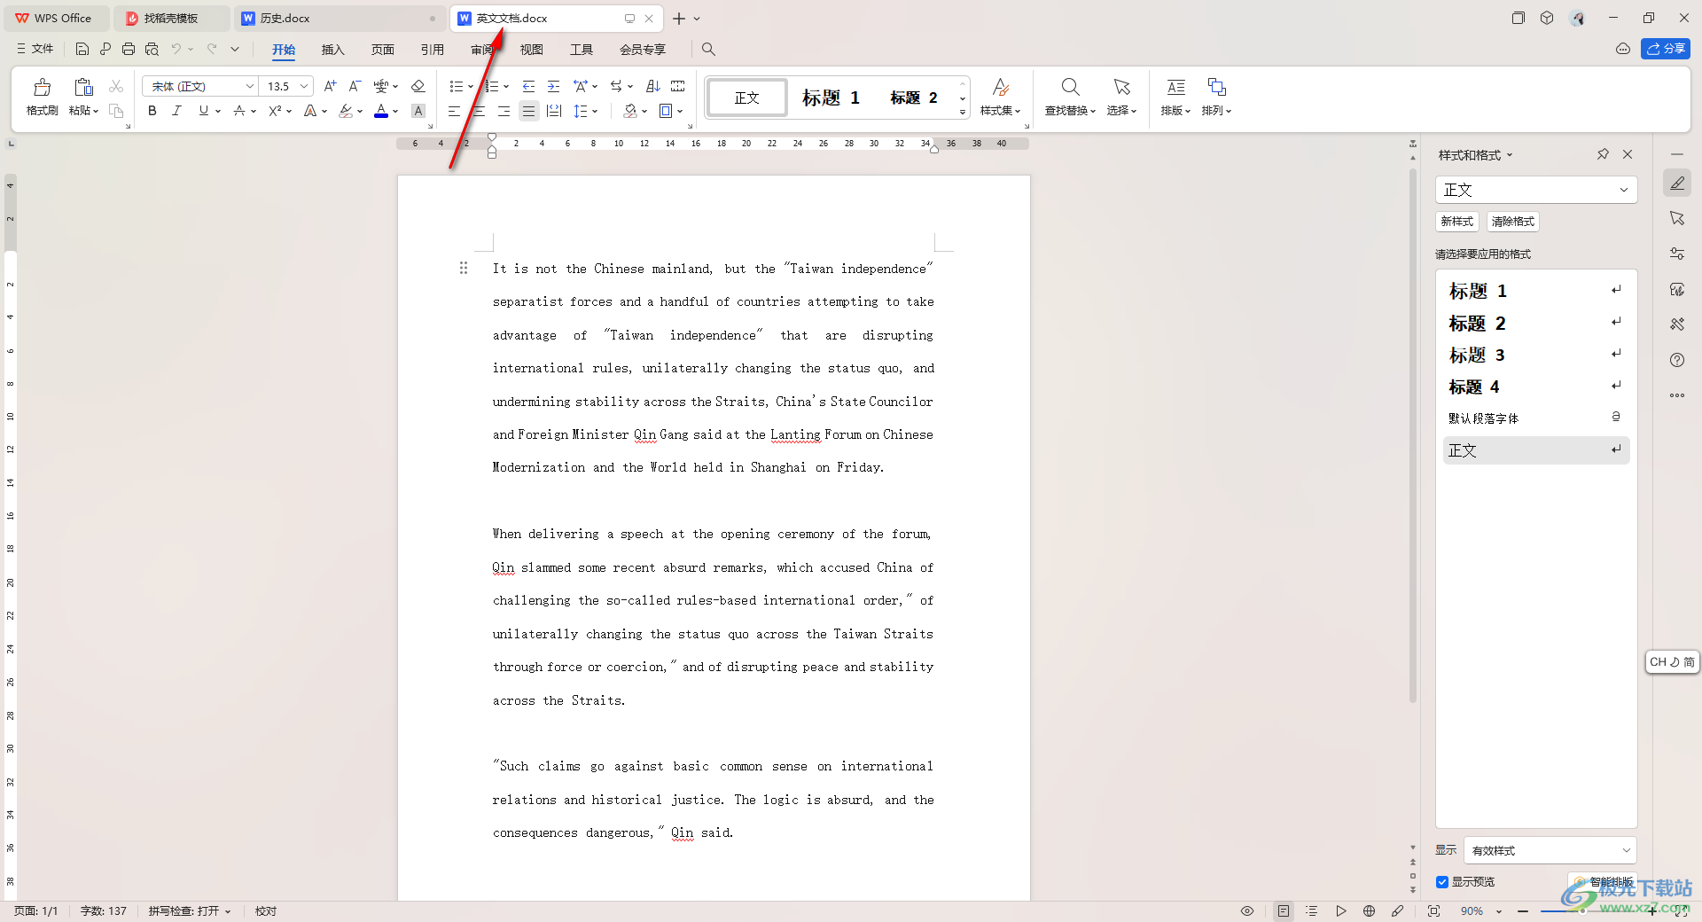This screenshot has width=1702, height=922.
Task: Open the borders dropdown arrow
Action: coord(680,111)
